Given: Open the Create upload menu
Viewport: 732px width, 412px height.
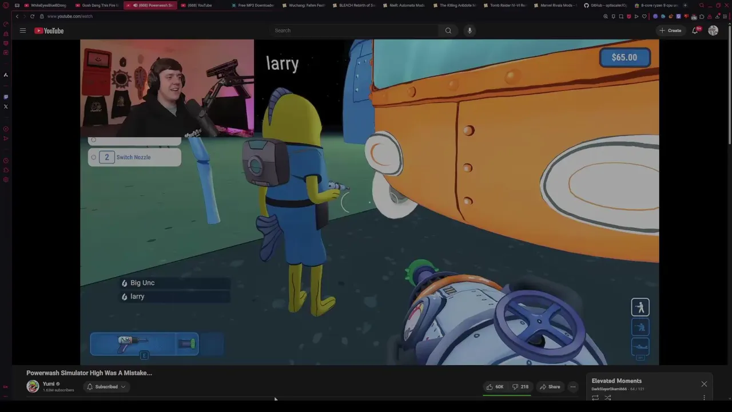Looking at the screenshot, I should pos(670,30).
